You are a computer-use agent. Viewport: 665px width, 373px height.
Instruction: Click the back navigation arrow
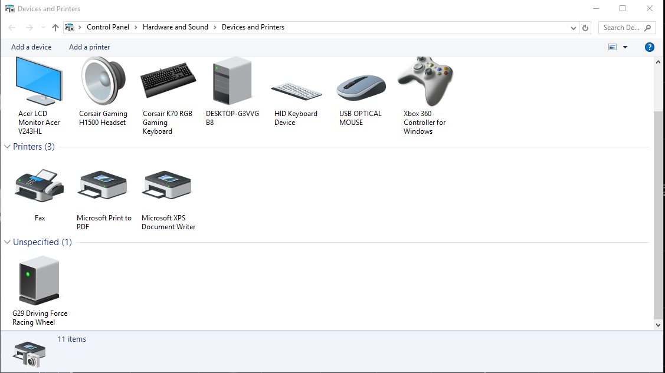point(12,28)
